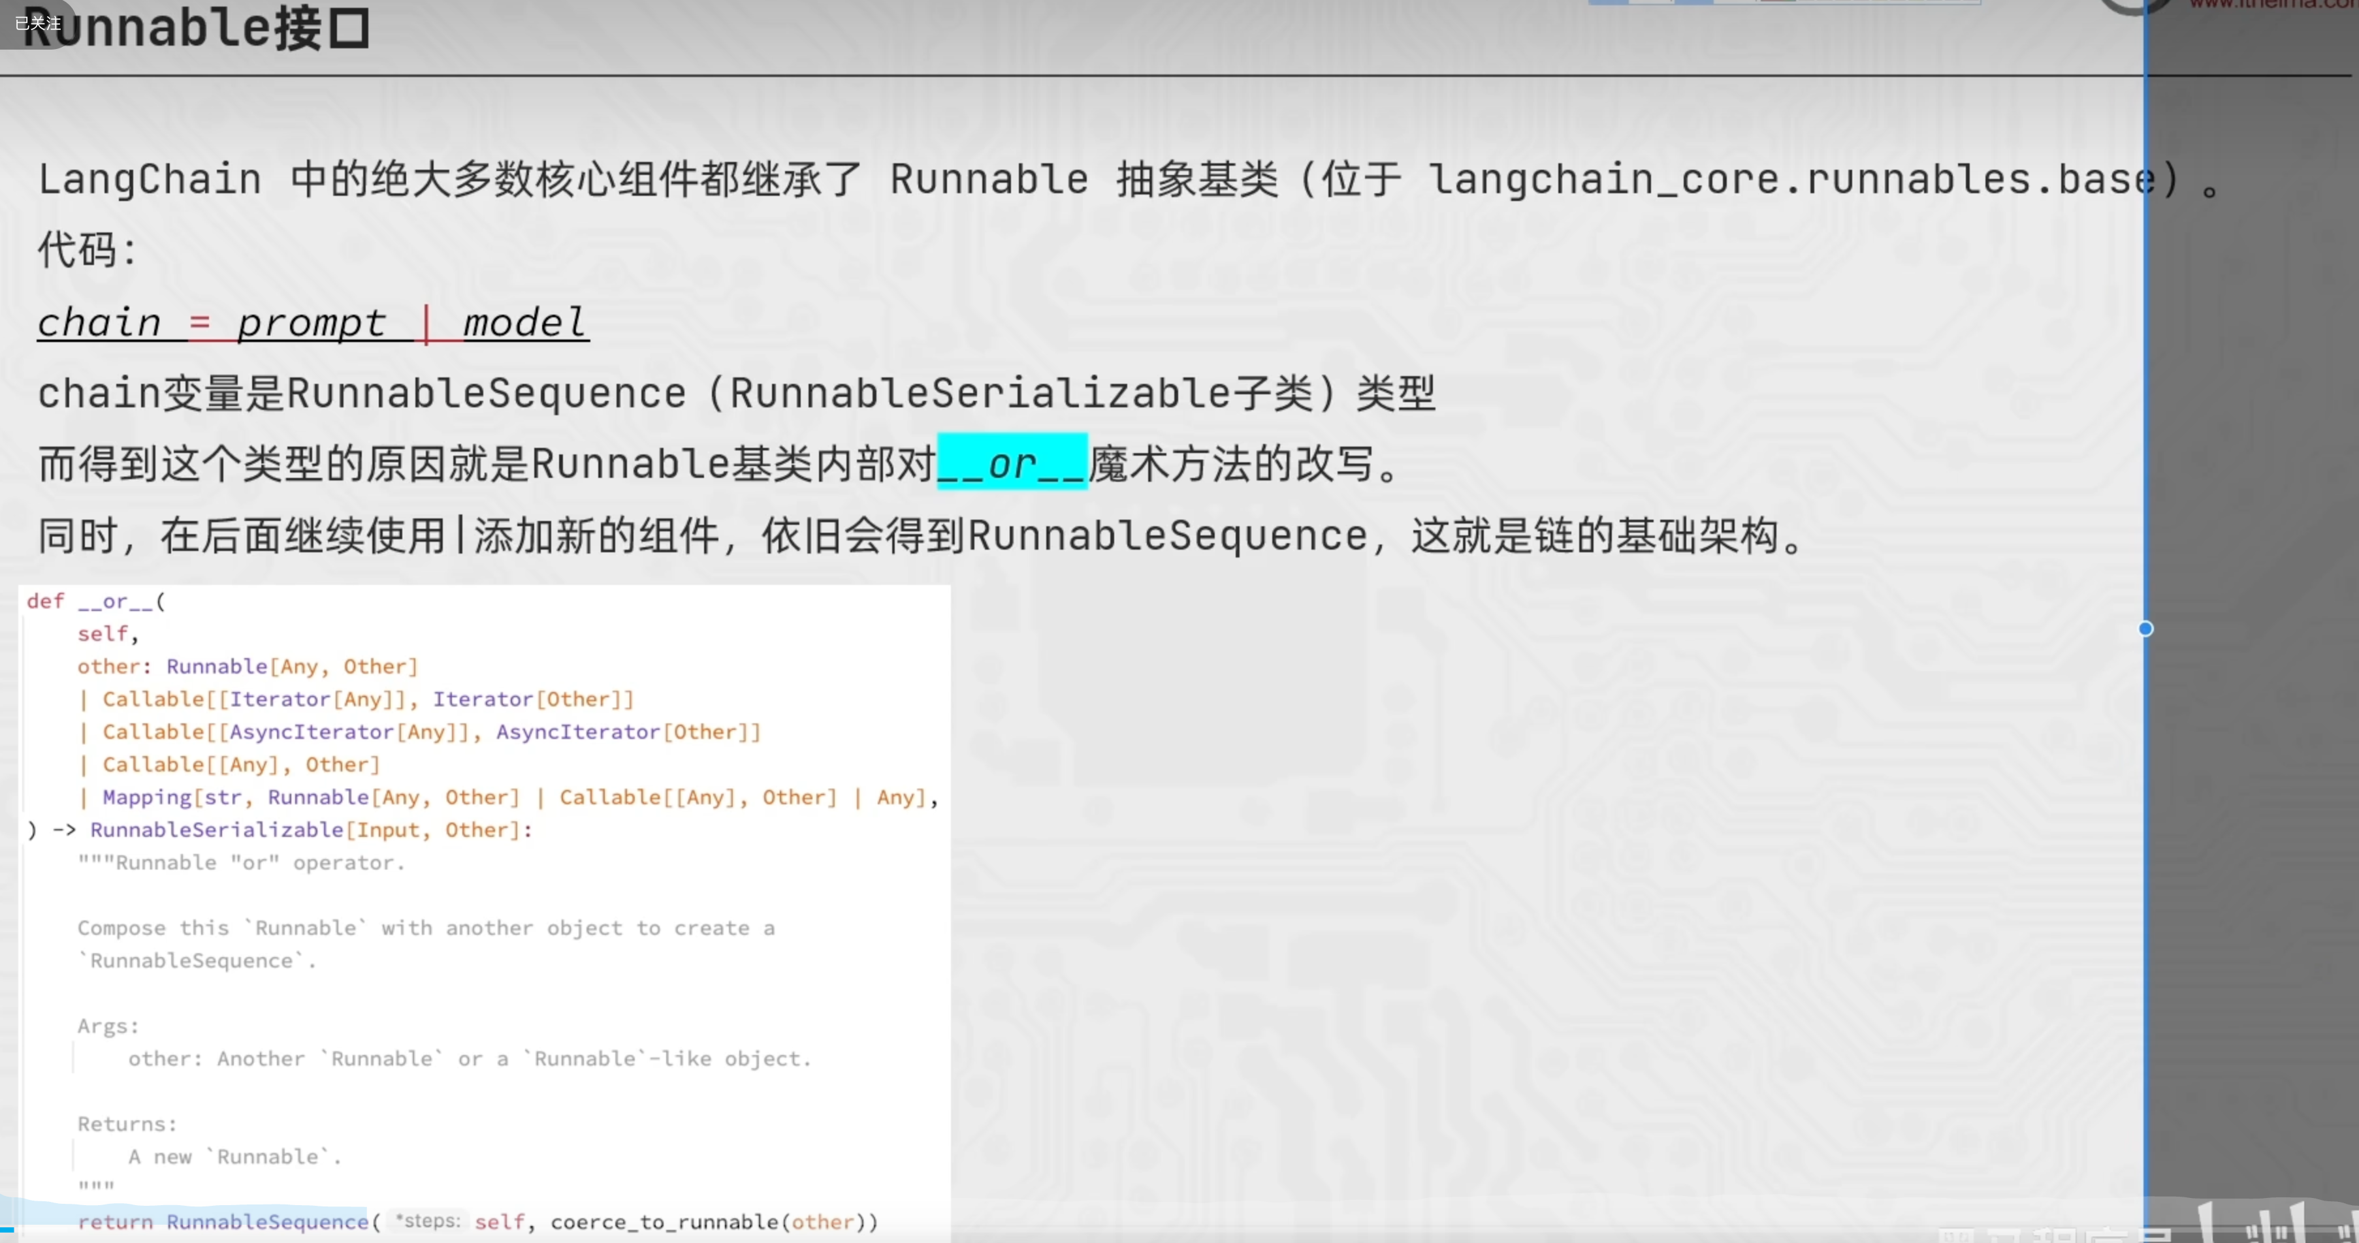Image resolution: width=2359 pixels, height=1243 pixels.
Task: Click return RunnableSequence in the last code line
Action: click(223, 1222)
